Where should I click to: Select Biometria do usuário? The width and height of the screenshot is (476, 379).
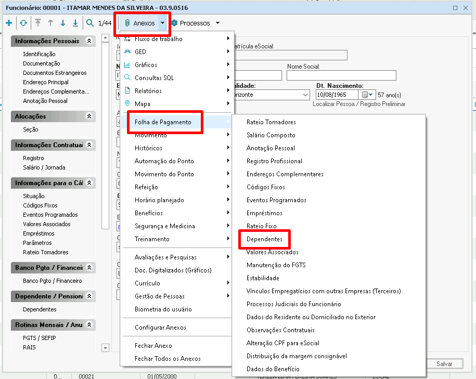(177, 309)
